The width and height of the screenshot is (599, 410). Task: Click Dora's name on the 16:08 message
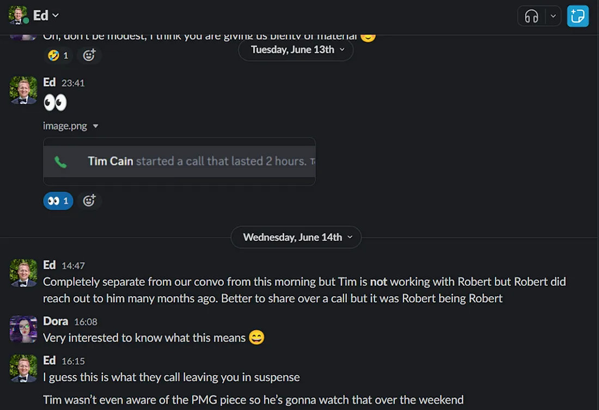pyautogui.click(x=56, y=321)
